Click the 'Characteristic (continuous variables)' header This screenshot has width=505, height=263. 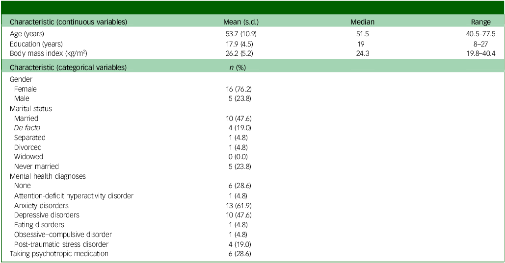[x=68, y=22]
